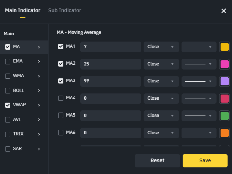Screen dimensions: 232x174
Task: Click the Reset button
Action: [x=157, y=160]
